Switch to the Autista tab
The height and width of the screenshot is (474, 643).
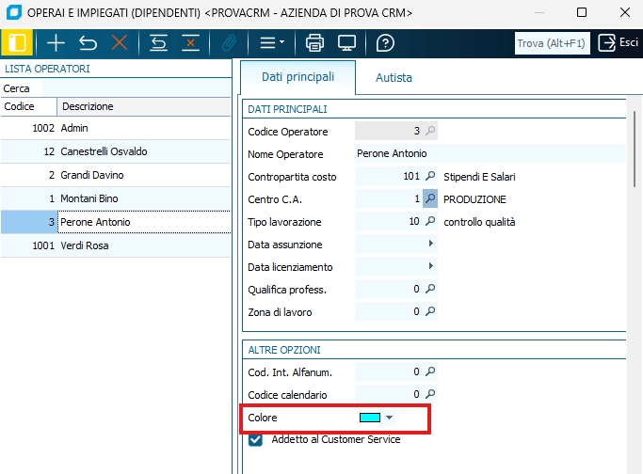(394, 77)
